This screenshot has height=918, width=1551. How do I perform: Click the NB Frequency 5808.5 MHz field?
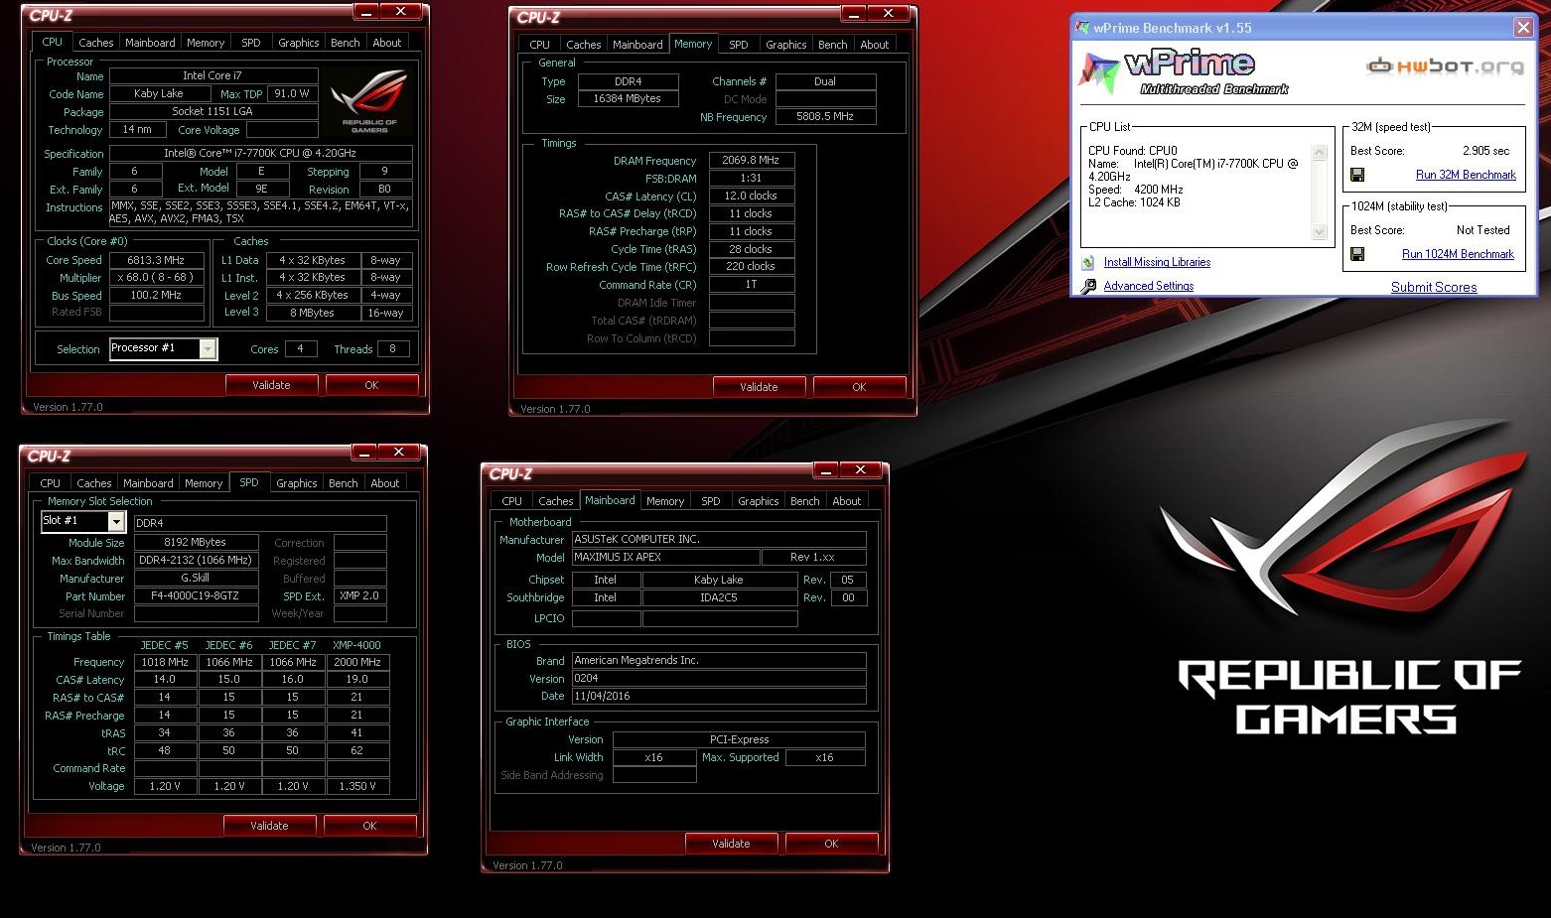(825, 116)
